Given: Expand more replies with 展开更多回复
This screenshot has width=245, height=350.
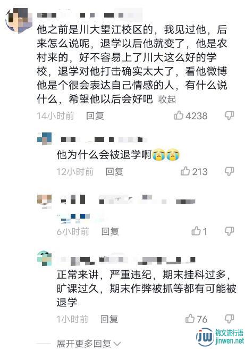Looking at the screenshot, I should (x=84, y=344).
